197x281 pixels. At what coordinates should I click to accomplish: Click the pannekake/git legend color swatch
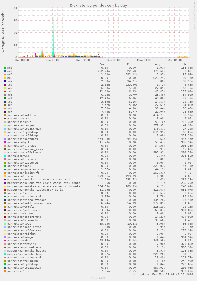(5, 142)
